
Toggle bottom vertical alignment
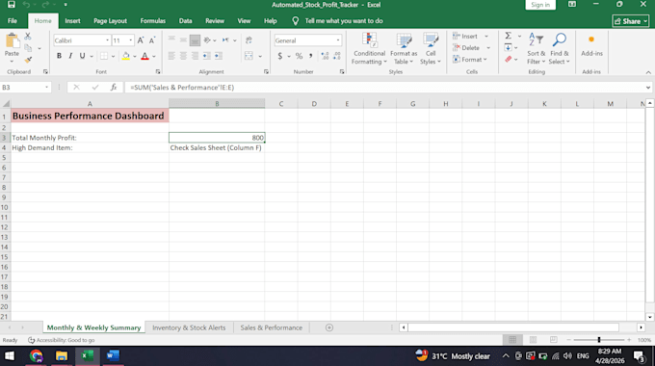point(195,40)
